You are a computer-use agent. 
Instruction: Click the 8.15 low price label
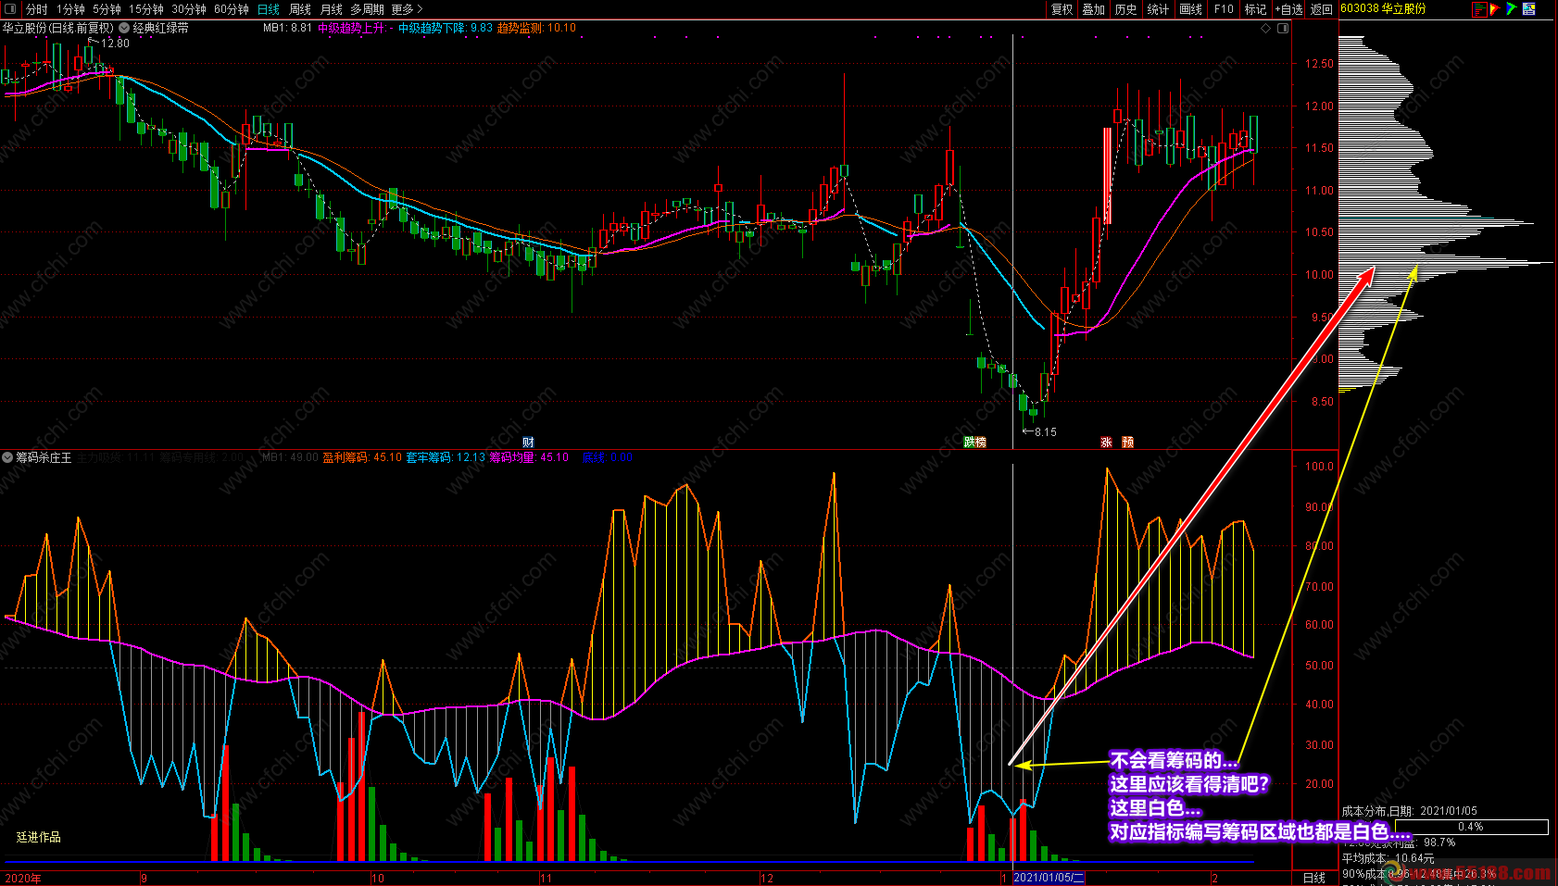pos(1045,431)
